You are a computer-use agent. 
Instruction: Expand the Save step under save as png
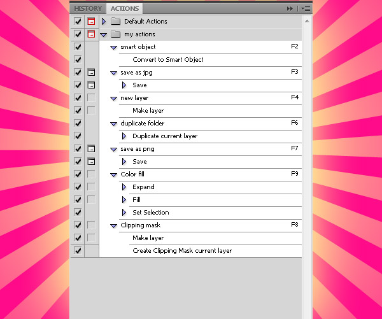(124, 161)
